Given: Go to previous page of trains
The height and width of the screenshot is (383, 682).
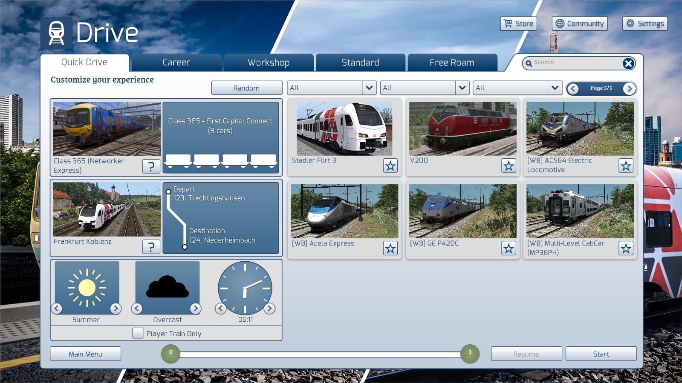Looking at the screenshot, I should coord(573,89).
